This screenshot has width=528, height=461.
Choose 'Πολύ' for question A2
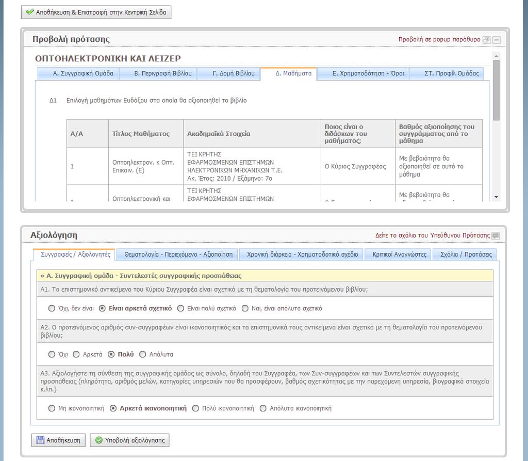[x=111, y=354]
